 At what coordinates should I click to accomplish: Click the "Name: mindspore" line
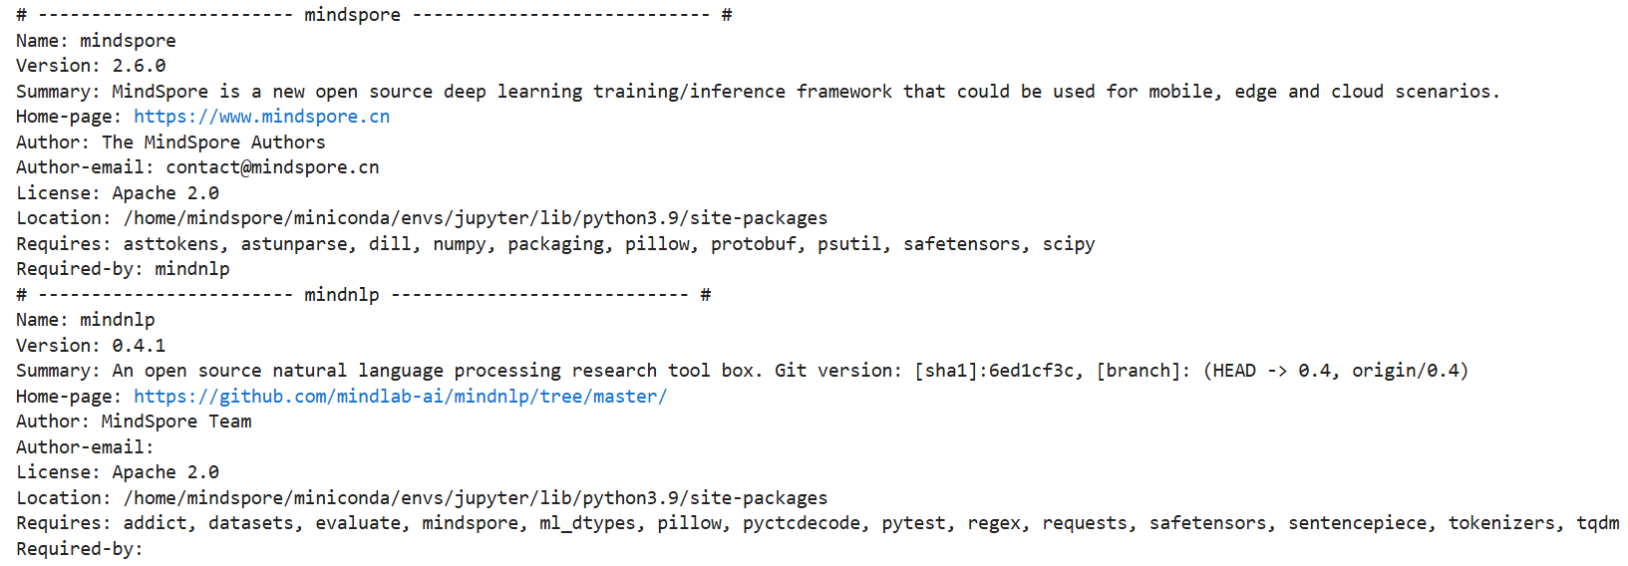[96, 41]
